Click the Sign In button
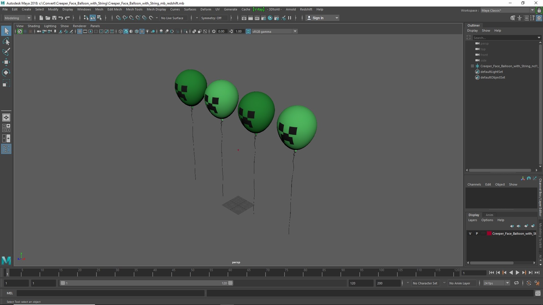The width and height of the screenshot is (543, 305). click(x=322, y=18)
